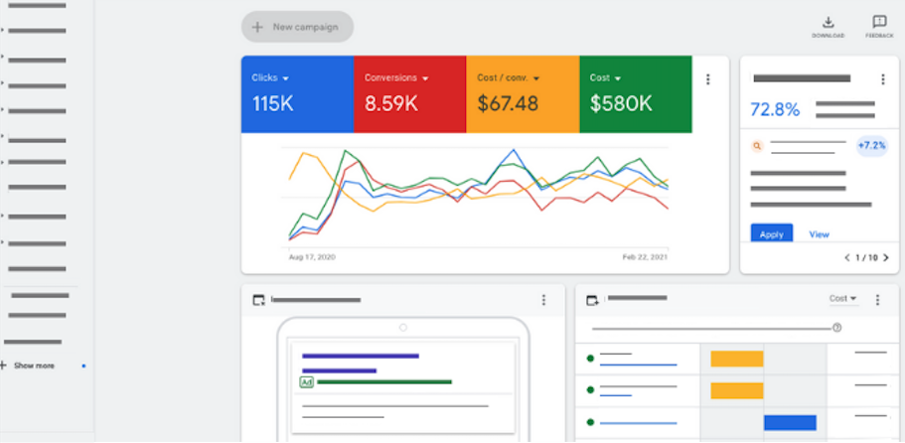Open the Cost table card three-dot menu

pyautogui.click(x=877, y=300)
